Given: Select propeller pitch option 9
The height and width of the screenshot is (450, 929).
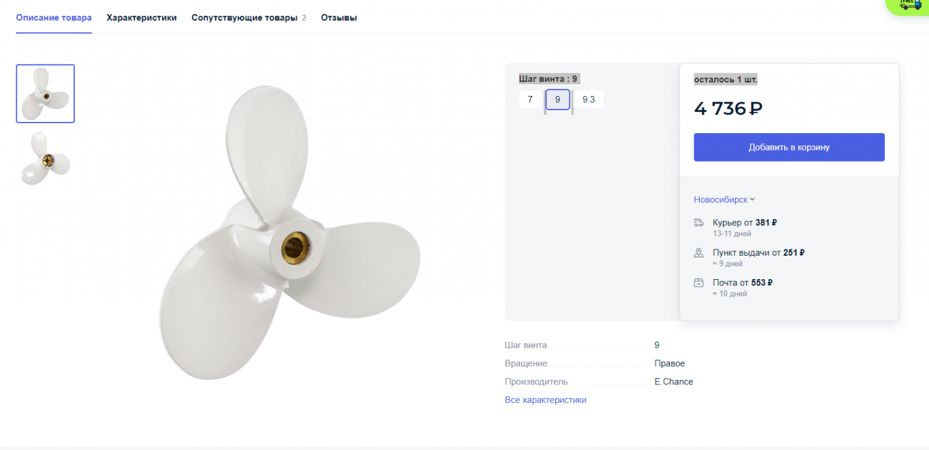Looking at the screenshot, I should coord(557,99).
